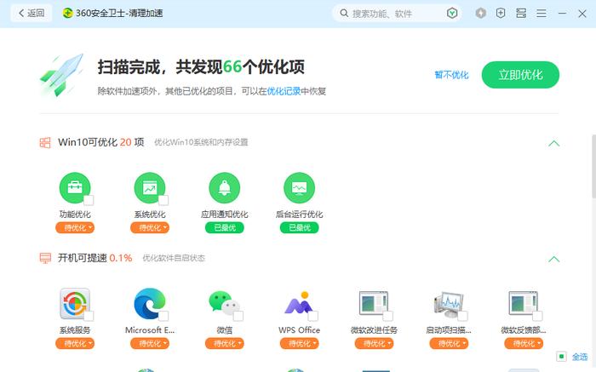Image resolution: width=596 pixels, height=372 pixels.
Task: Click the 微信 label text
Action: click(224, 330)
